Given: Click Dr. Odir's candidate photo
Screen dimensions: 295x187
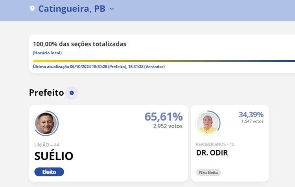Looking at the screenshot, I should click(x=208, y=123).
